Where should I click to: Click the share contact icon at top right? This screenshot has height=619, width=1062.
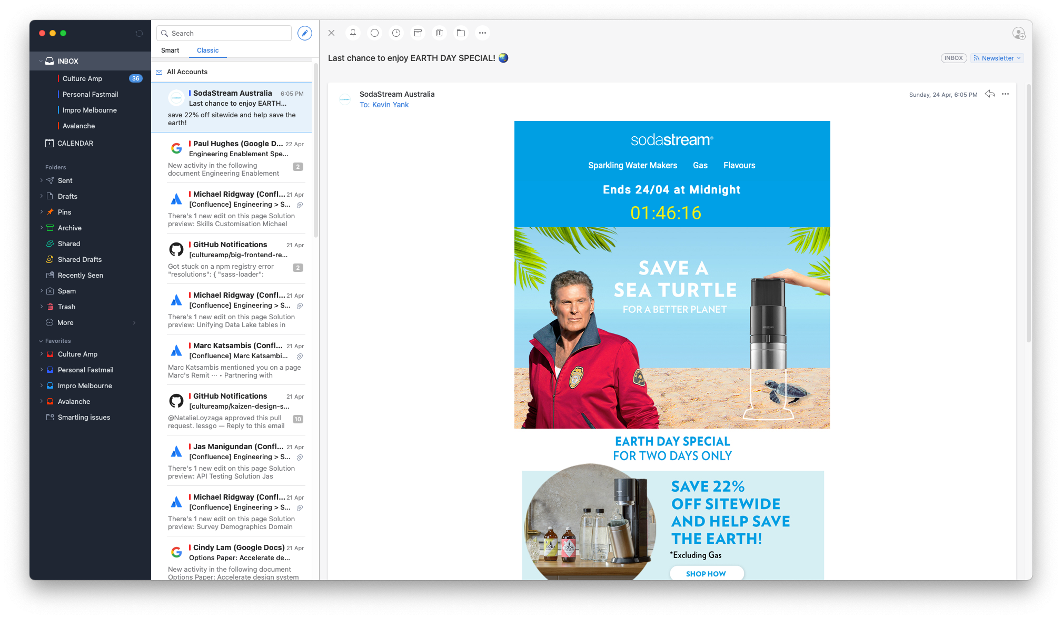(x=1018, y=34)
